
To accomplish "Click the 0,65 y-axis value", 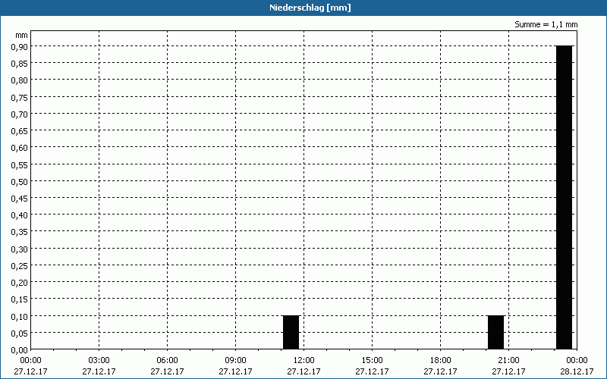I will 20,130.
